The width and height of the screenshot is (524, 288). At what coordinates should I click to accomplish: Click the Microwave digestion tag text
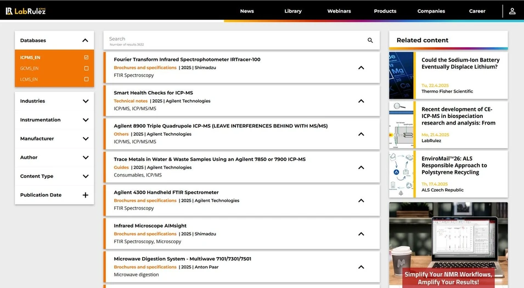click(136, 275)
